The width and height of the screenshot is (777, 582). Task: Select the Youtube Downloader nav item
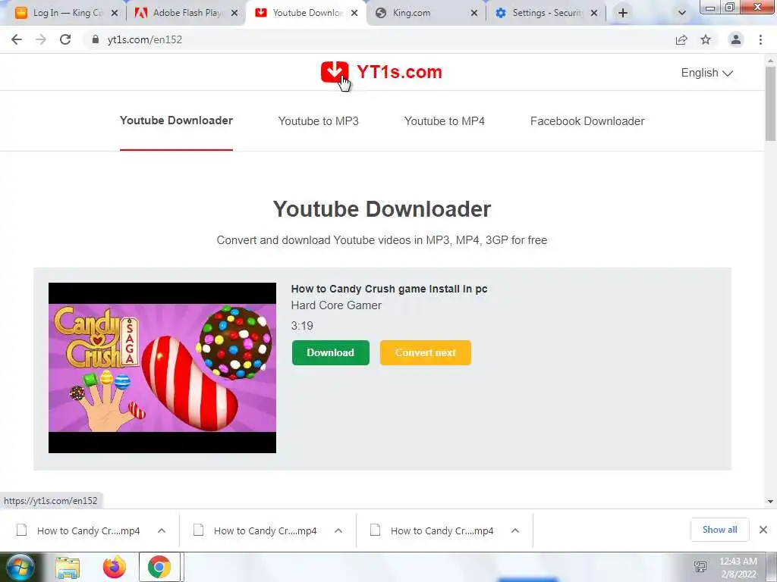(176, 120)
